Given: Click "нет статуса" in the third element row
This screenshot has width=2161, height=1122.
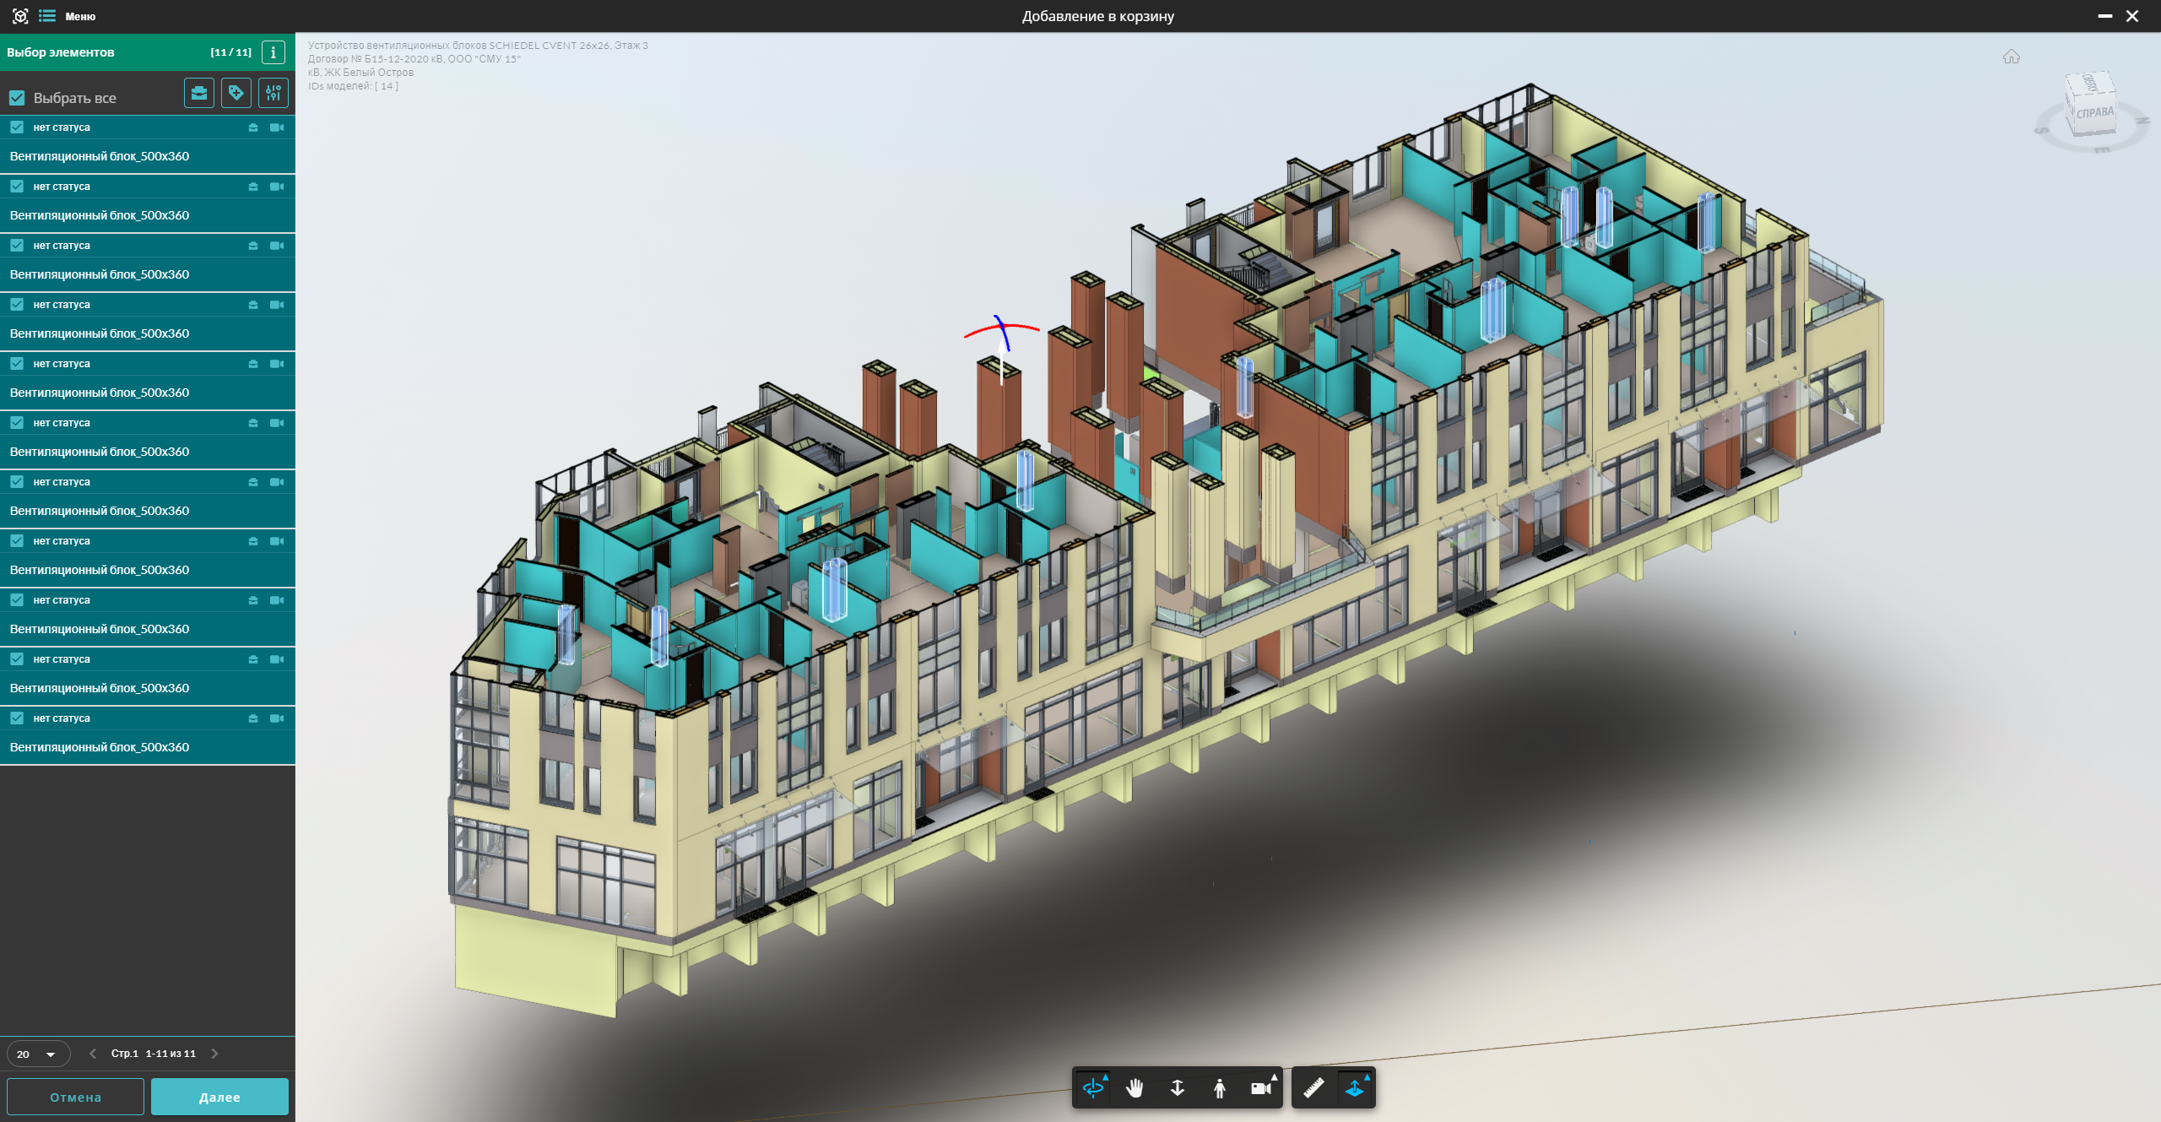Looking at the screenshot, I should pyautogui.click(x=62, y=246).
